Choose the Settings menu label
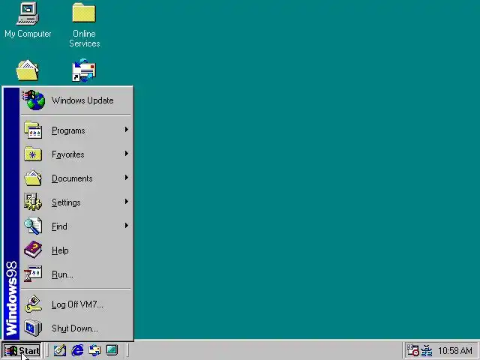The height and width of the screenshot is (360, 480). click(x=66, y=202)
